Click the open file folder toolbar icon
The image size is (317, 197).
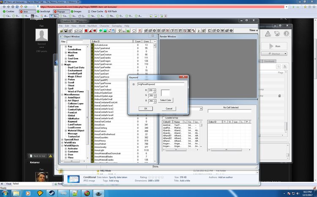61,31
